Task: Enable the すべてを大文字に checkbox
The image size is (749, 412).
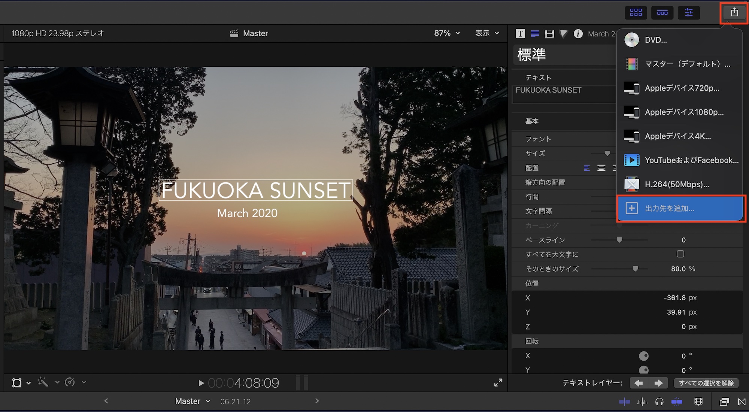Action: pos(680,254)
